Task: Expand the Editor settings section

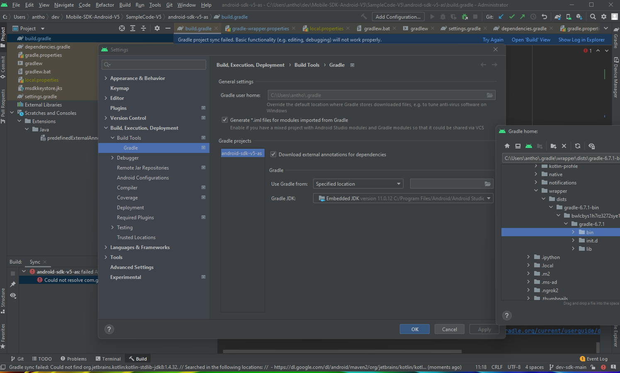Action: coord(106,98)
